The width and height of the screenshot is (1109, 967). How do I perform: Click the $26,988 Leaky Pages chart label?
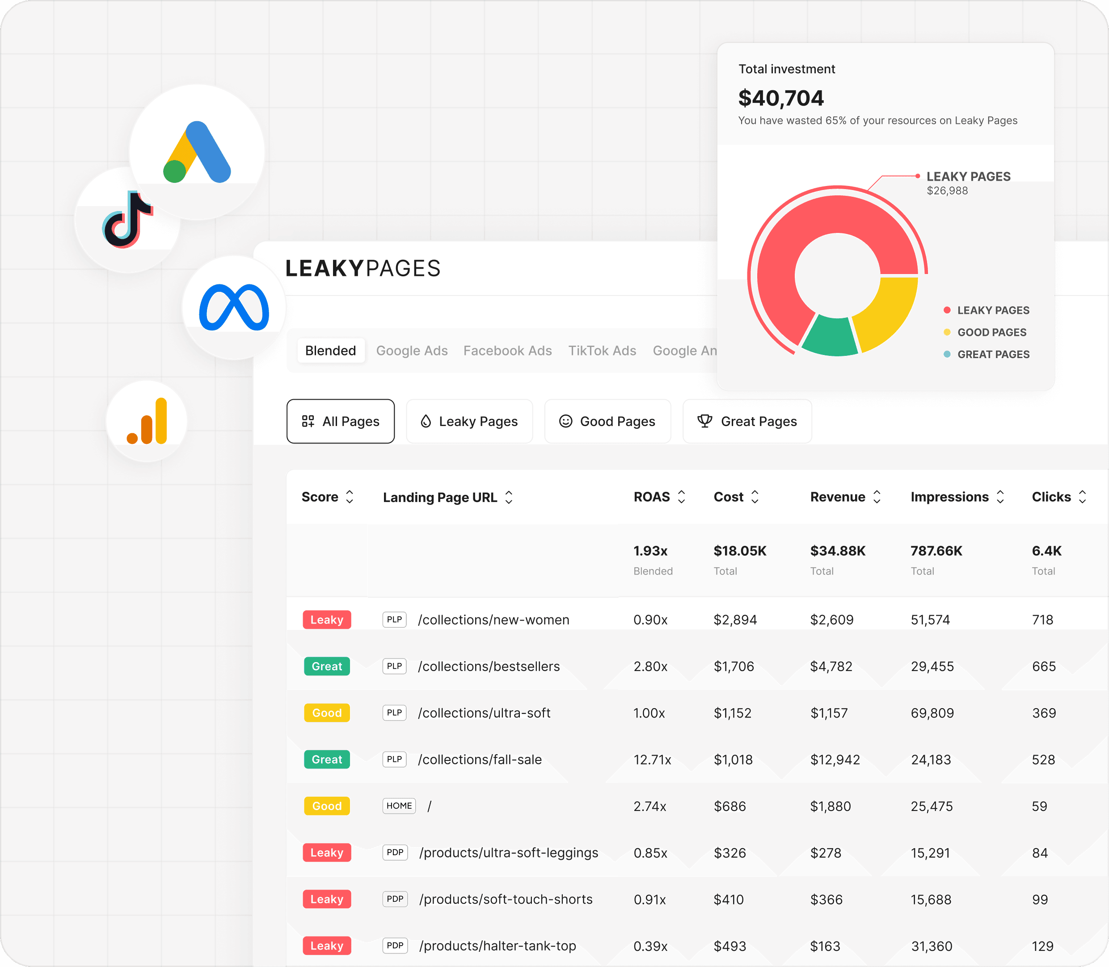tap(947, 190)
